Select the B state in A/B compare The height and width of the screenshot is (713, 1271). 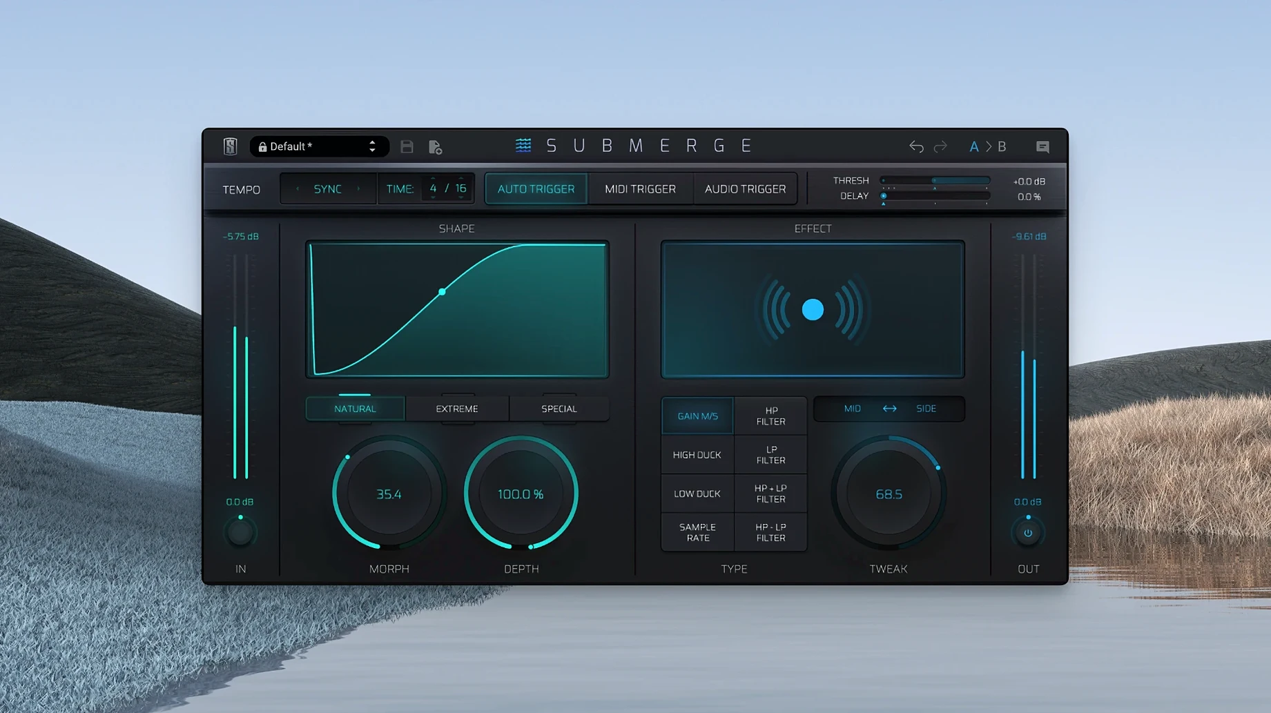tap(1002, 146)
